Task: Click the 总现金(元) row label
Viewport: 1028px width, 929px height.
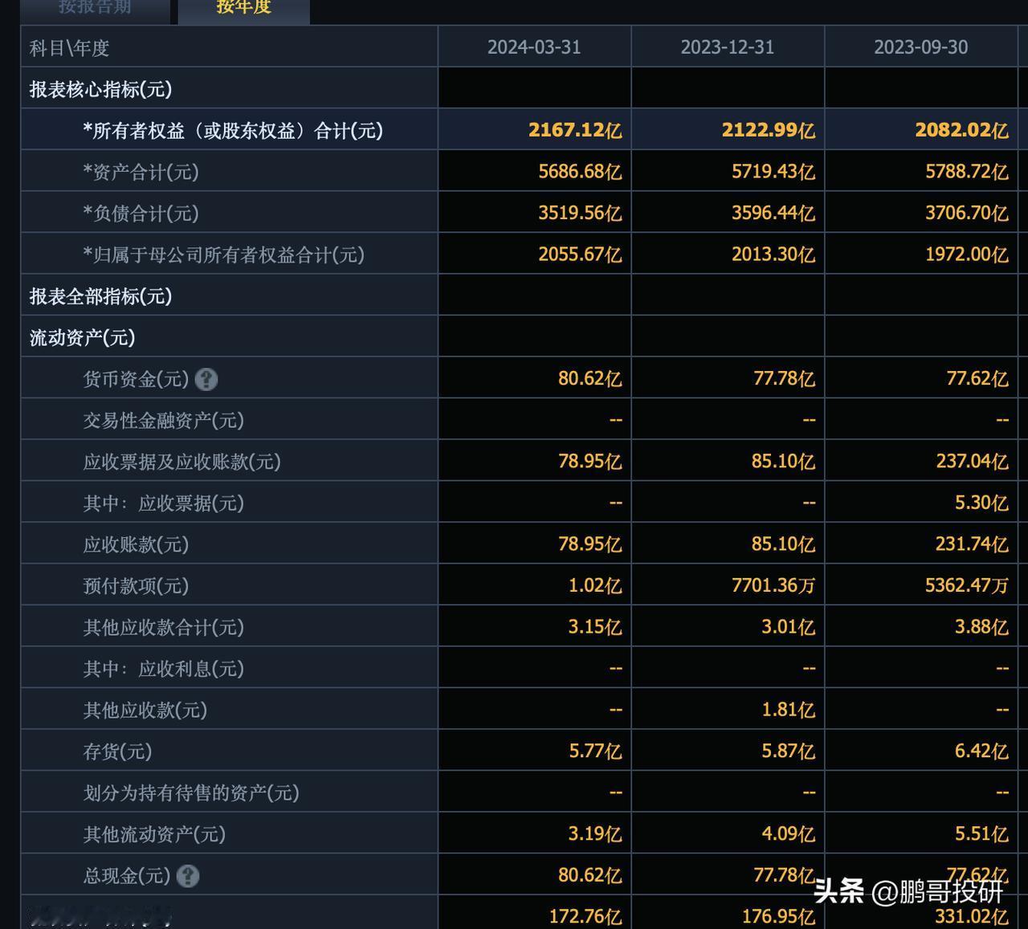Action: [x=127, y=875]
